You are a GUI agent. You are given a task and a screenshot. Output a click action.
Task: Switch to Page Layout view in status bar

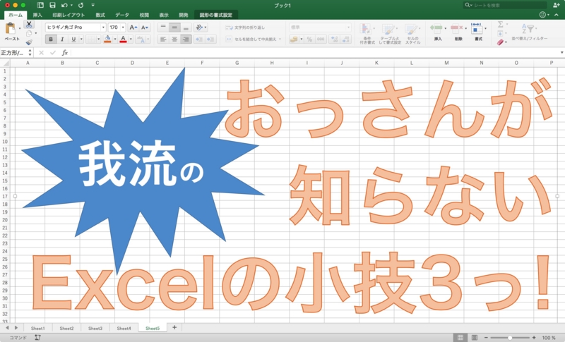(x=475, y=337)
